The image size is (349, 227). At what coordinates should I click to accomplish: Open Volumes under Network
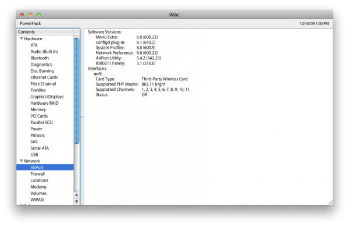tap(38, 193)
